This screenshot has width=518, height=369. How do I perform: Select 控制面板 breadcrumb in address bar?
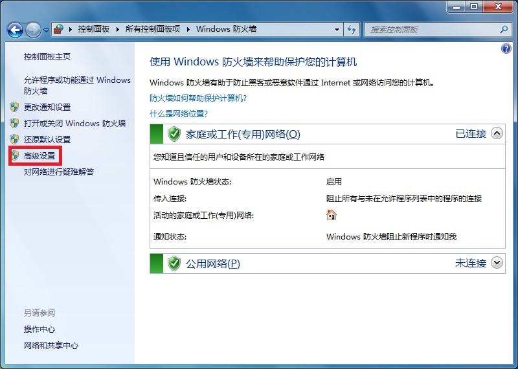(94, 29)
